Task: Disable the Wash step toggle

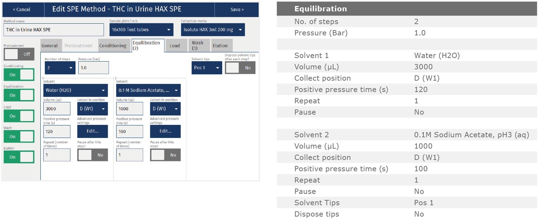Action: tap(19, 136)
